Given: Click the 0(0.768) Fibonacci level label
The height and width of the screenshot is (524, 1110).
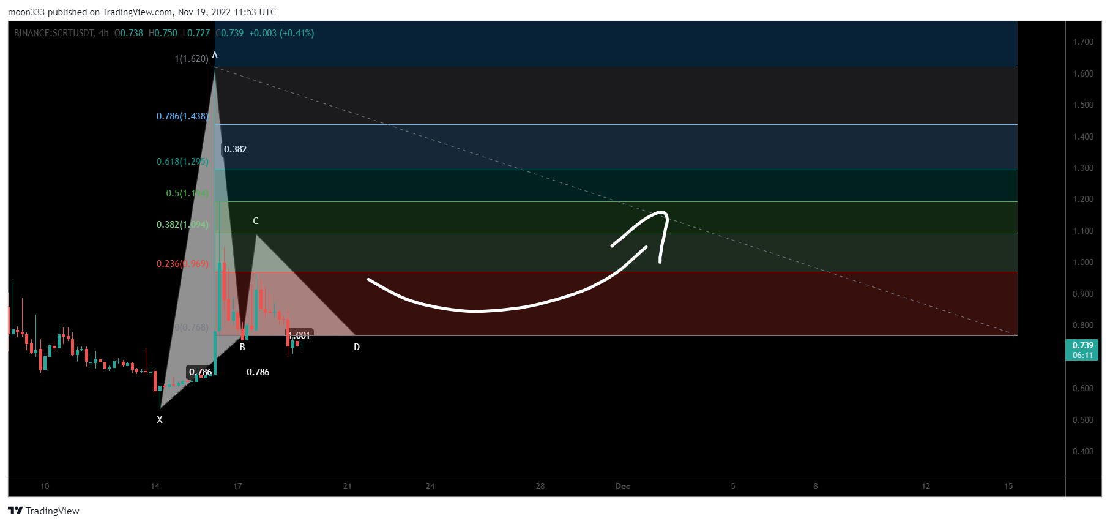Looking at the screenshot, I should (192, 327).
